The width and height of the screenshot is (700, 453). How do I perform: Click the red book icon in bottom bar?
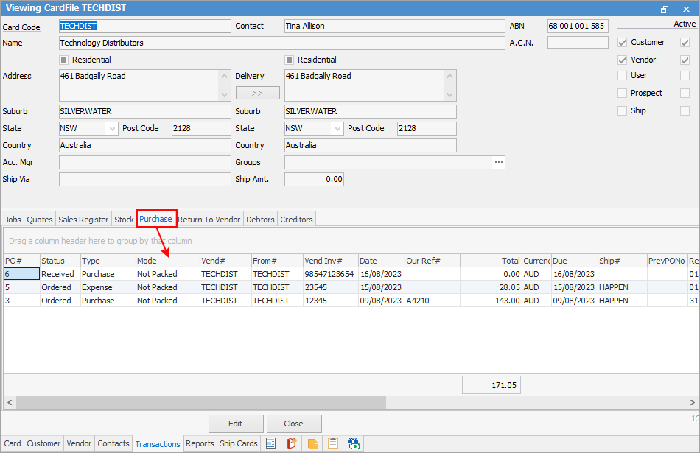click(292, 443)
